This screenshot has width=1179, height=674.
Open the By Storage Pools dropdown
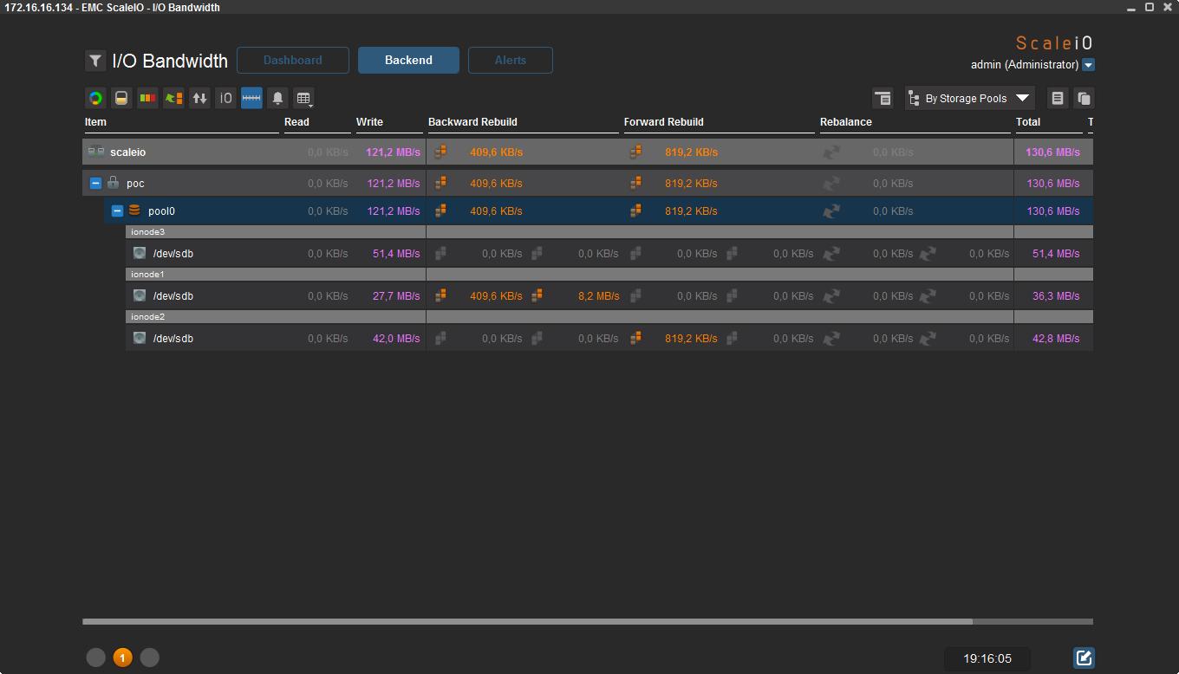point(970,98)
